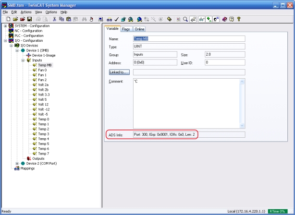Select the Outputs tree item

(38, 159)
